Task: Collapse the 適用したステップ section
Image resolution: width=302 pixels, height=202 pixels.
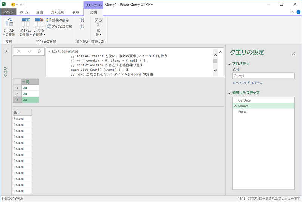Action: pos(229,93)
